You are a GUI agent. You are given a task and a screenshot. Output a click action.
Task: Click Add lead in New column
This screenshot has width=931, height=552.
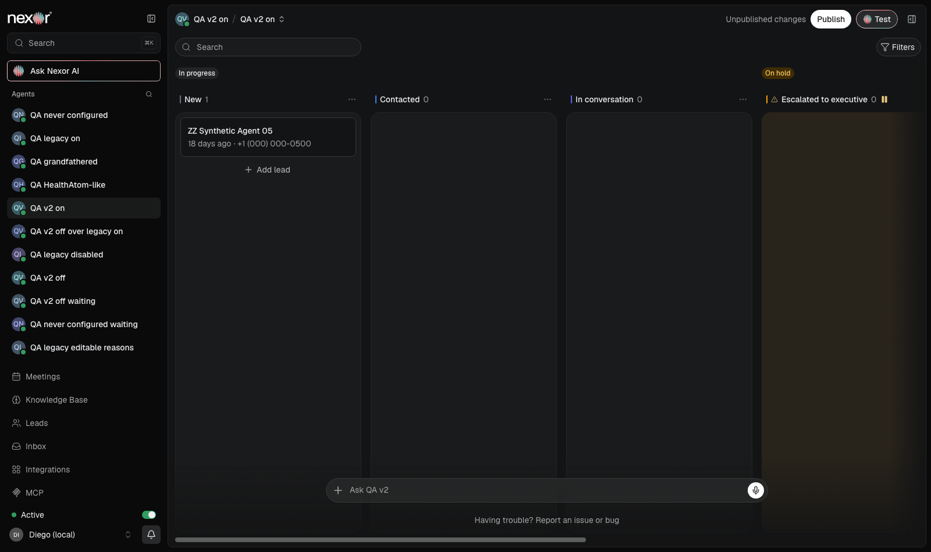click(268, 170)
